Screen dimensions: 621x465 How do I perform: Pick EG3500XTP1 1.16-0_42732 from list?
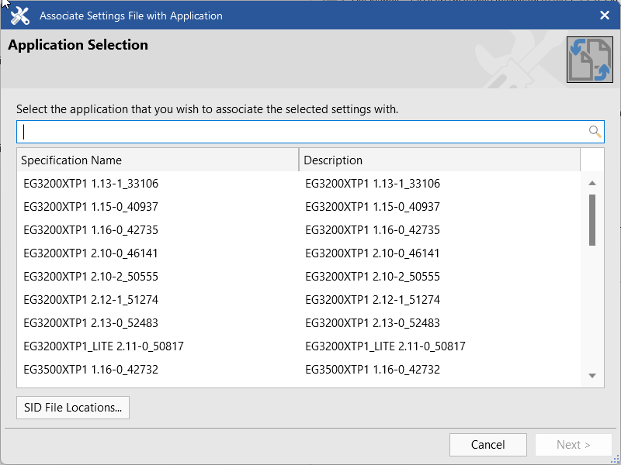click(92, 370)
